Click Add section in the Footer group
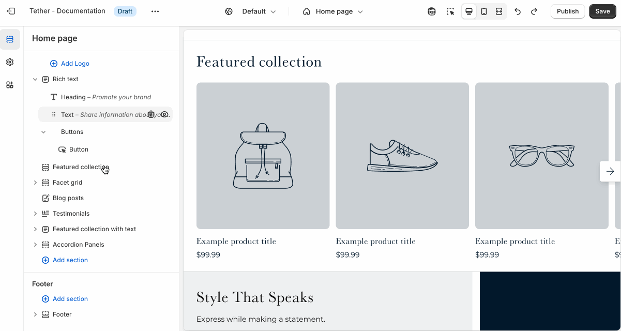Screen dimensions: 621x331 (65, 299)
